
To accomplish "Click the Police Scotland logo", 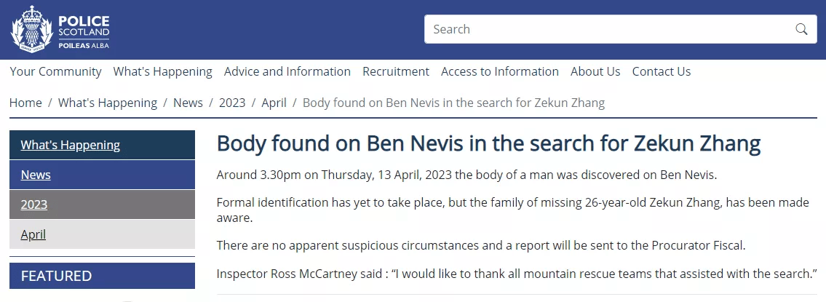I will point(60,29).
